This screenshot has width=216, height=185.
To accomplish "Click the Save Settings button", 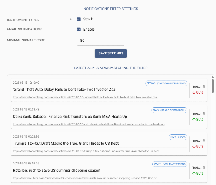I will point(111,53).
